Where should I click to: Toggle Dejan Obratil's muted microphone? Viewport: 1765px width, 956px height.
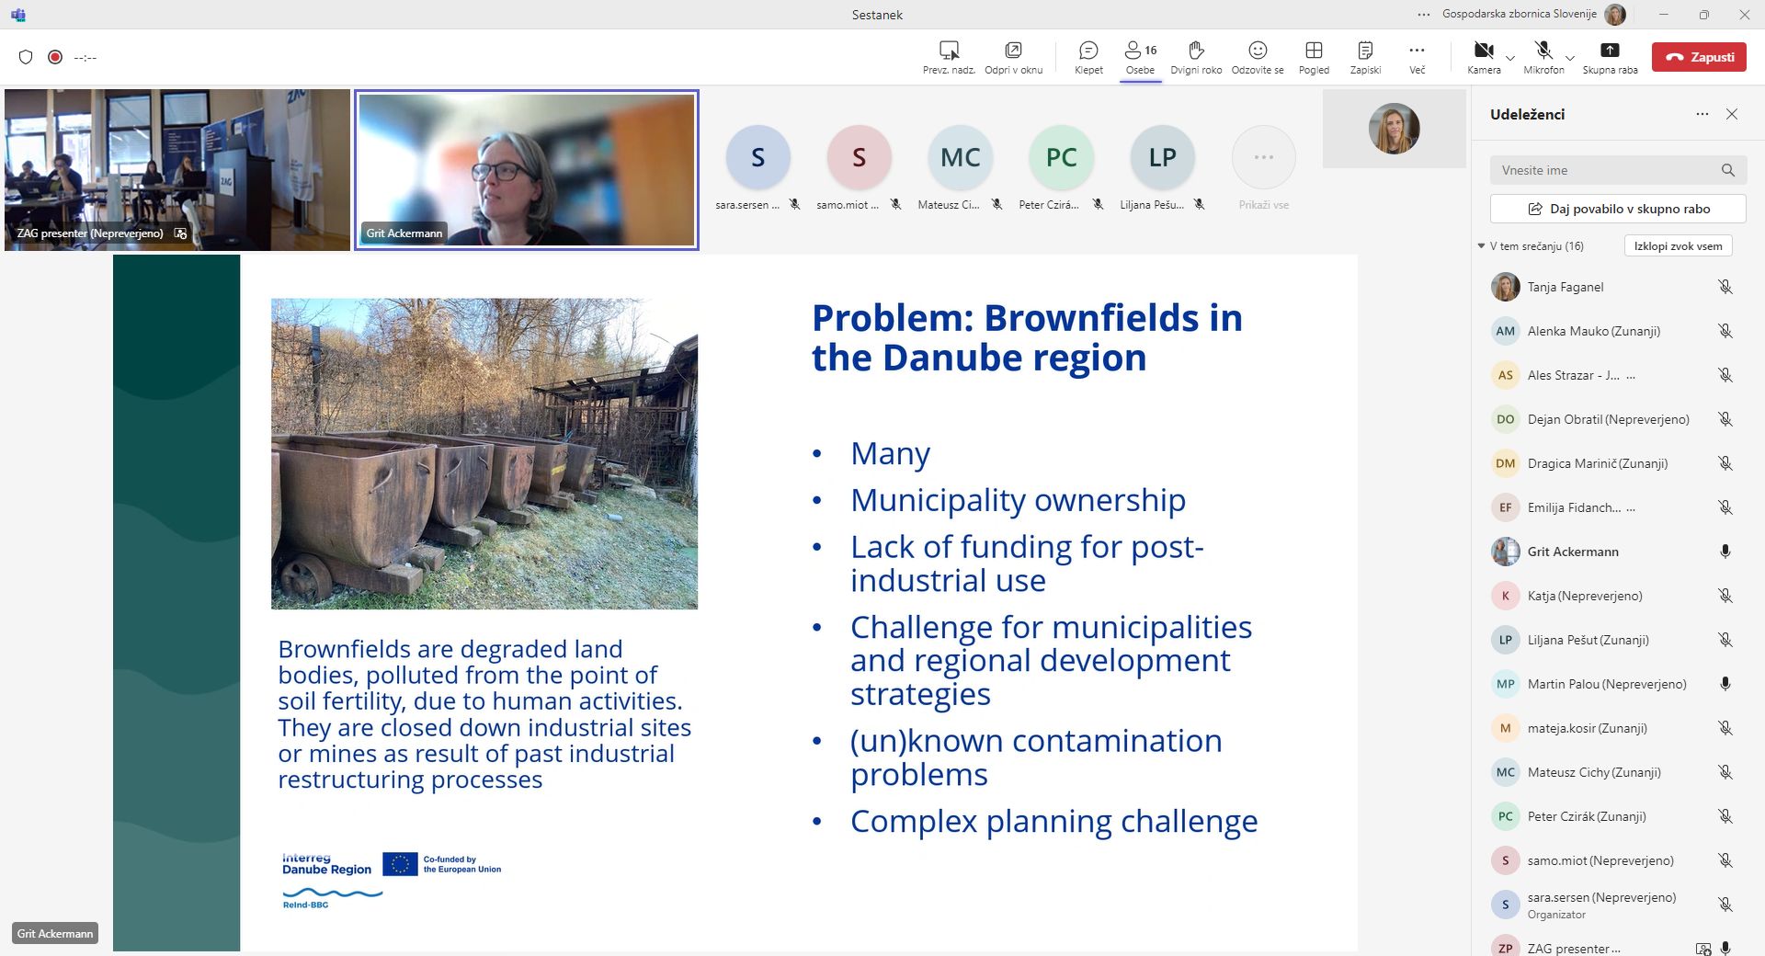point(1725,419)
